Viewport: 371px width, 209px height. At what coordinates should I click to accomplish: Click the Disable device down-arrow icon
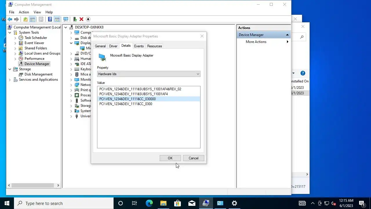pyautogui.click(x=88, y=19)
